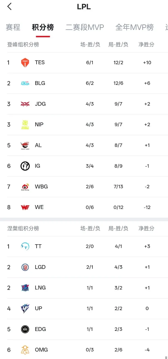
Task: Click the TES team logo
Action: point(25,63)
